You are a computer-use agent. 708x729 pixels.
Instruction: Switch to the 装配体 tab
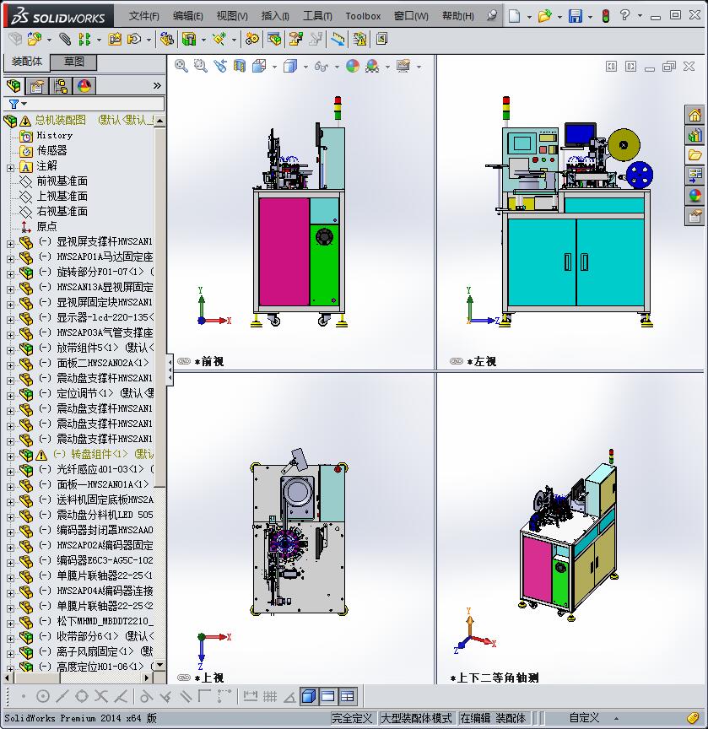(26, 62)
